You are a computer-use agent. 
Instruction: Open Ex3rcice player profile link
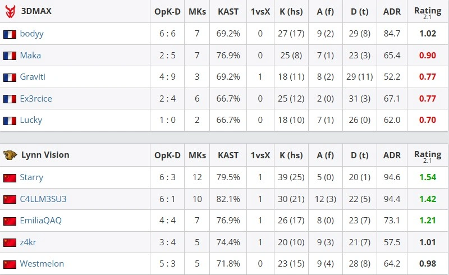pyautogui.click(x=36, y=99)
